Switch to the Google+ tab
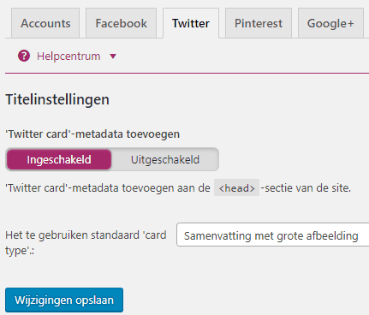 pyautogui.click(x=330, y=23)
